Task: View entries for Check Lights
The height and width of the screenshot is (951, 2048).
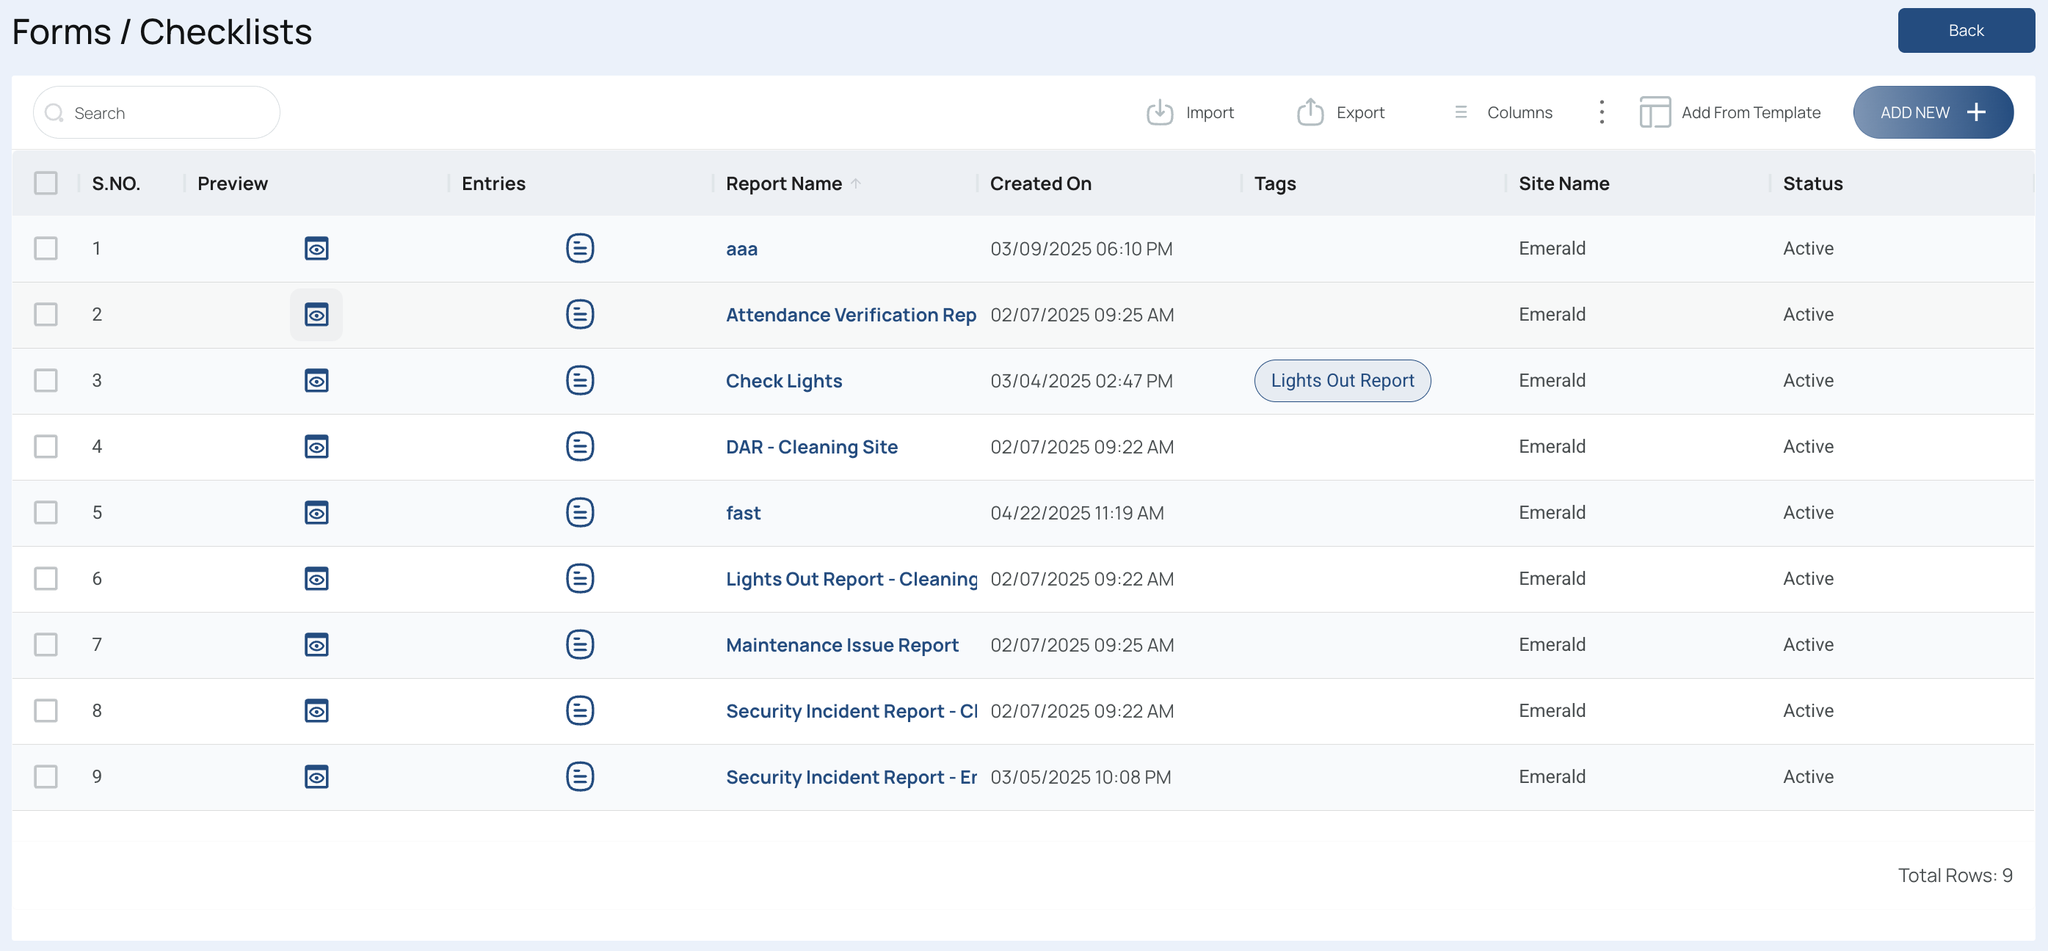Action: pos(580,380)
